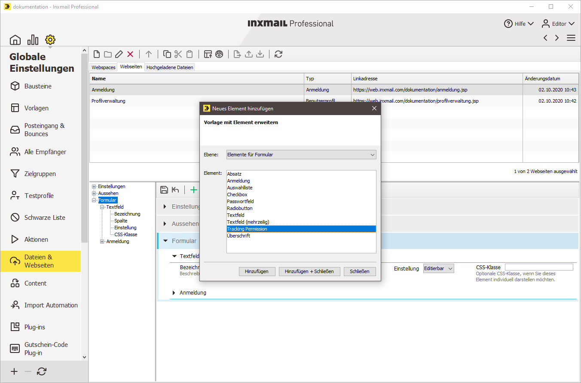The image size is (581, 383).
Task: Collapse the Formular section header
Action: pyautogui.click(x=165, y=241)
